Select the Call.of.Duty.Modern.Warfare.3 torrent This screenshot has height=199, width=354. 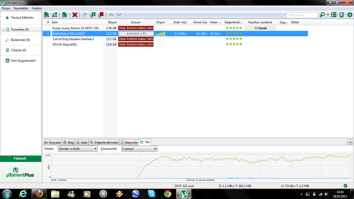coord(73,39)
